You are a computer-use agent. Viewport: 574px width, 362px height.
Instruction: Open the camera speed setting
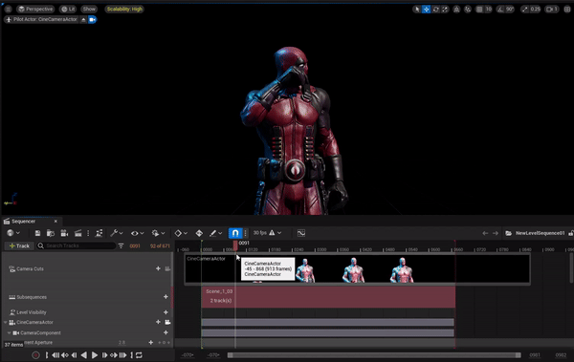click(x=552, y=10)
